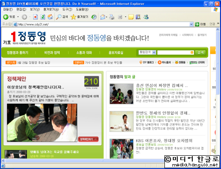
Task: Expand the Mail button dropdown arrow
Action: coord(107,17)
